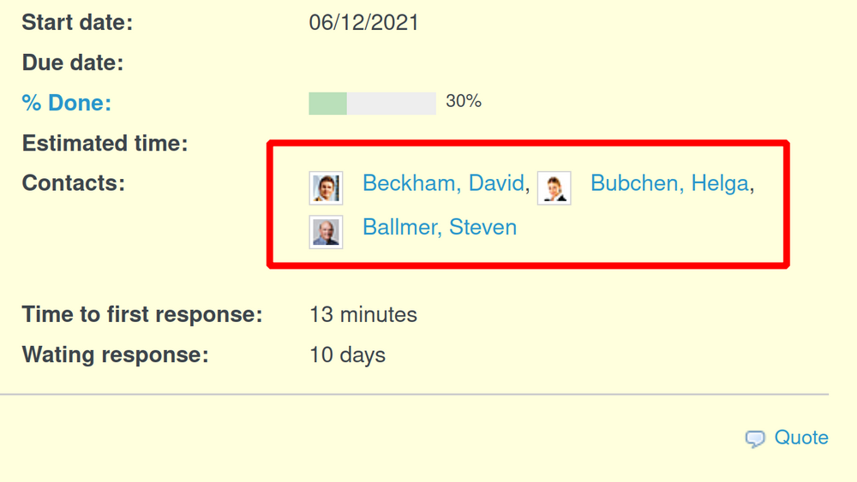Click the % Done field label link
Viewport: 857px width, 482px height.
(67, 103)
